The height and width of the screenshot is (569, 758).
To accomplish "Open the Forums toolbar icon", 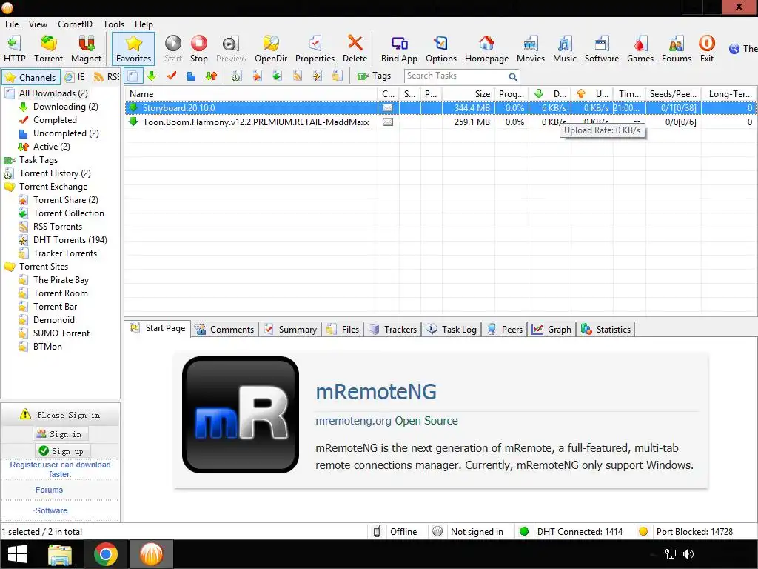I will (x=677, y=49).
